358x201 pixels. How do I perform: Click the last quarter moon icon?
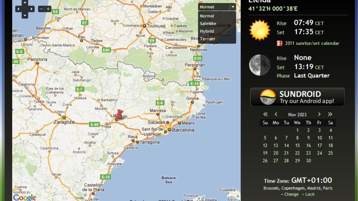[259, 65]
